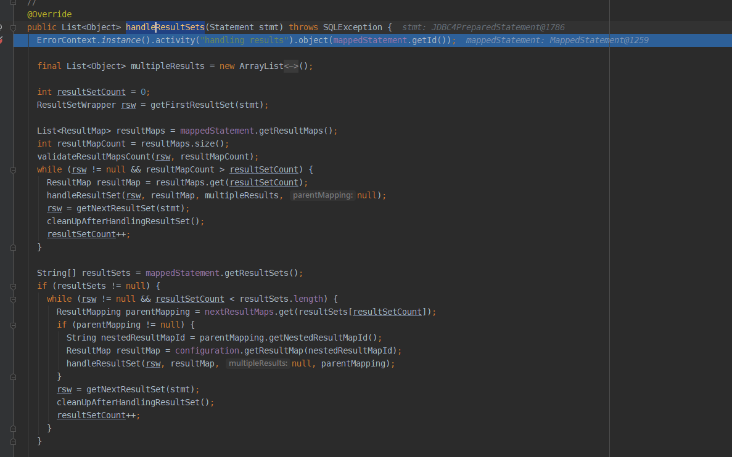Click 'String[]' in the resultSets declaration
Viewport: 732px width, 457px height.
tap(57, 273)
